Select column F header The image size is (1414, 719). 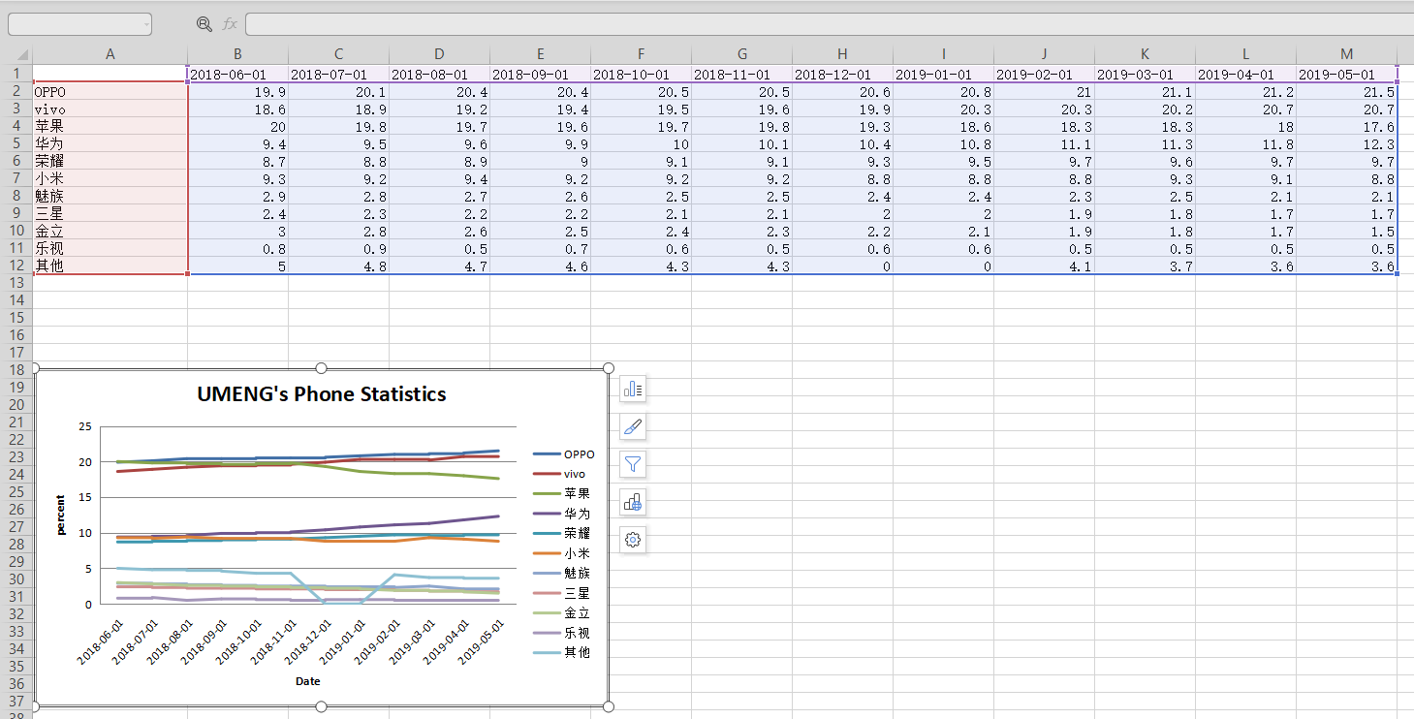641,54
